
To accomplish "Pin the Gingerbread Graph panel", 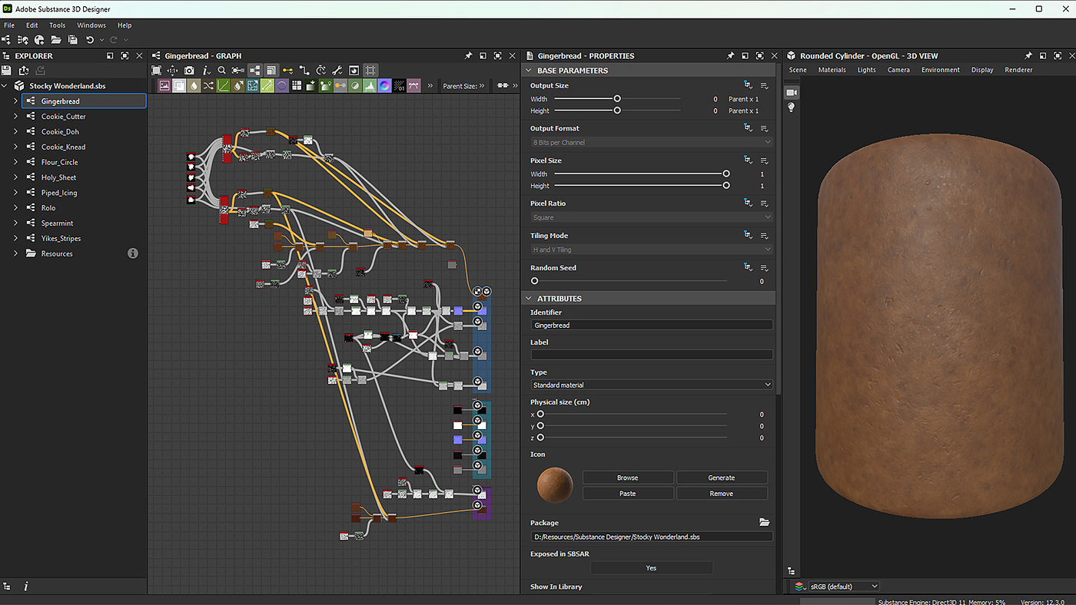I will pos(468,56).
